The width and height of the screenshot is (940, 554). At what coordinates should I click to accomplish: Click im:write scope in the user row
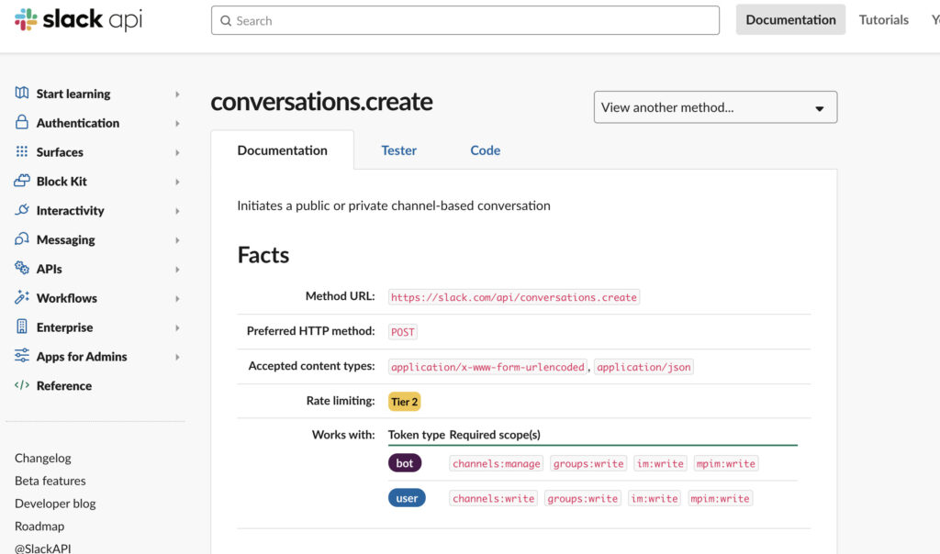click(x=655, y=498)
